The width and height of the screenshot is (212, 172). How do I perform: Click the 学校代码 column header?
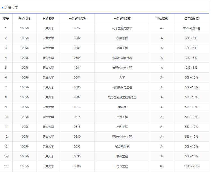tap(24, 18)
